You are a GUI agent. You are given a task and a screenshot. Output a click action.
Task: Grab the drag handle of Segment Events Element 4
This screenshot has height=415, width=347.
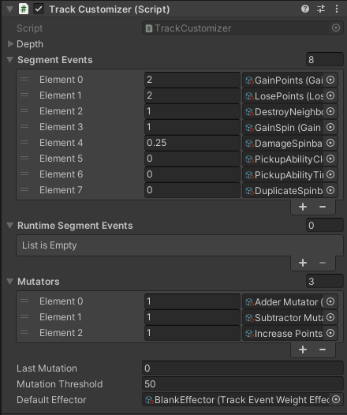pos(24,142)
